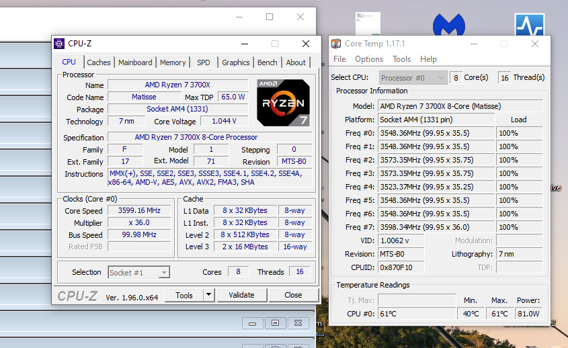The width and height of the screenshot is (568, 348).
Task: Click the Package value Socket AM4 (1331)
Action: pyautogui.click(x=178, y=109)
